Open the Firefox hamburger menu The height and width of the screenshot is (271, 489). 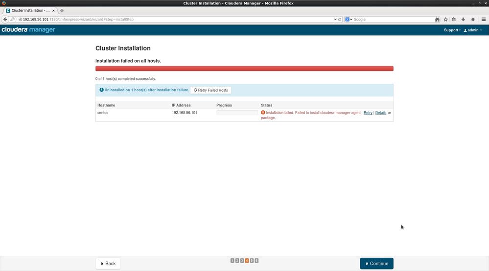tap(484, 20)
